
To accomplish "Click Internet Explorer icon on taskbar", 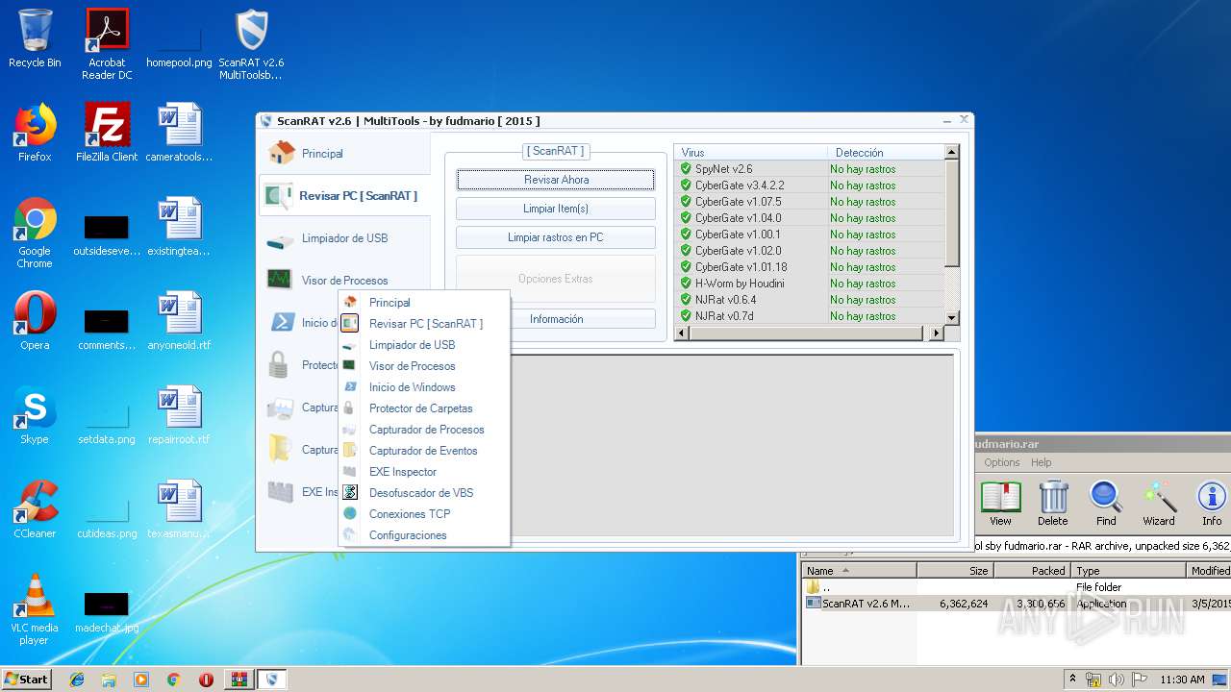I will (76, 680).
